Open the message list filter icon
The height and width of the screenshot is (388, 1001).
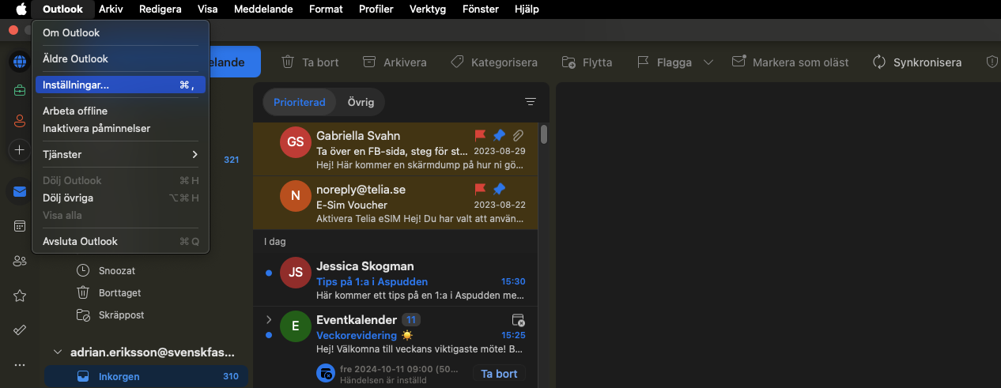pyautogui.click(x=531, y=102)
